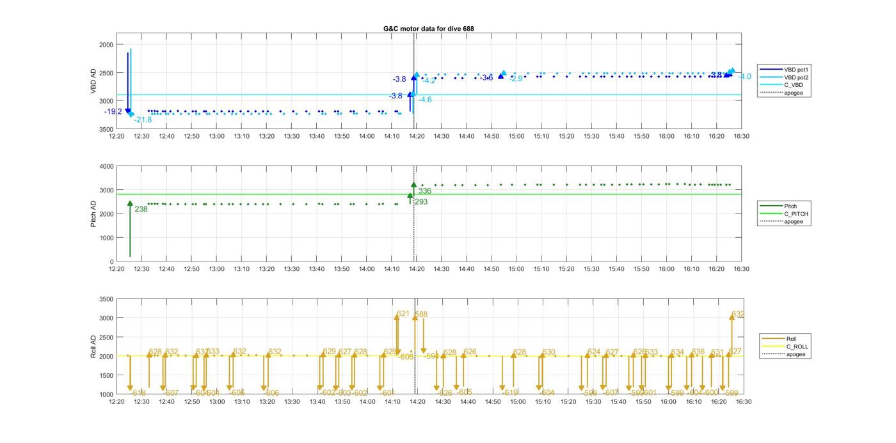Click the "-19.2" annotation in VBD plot
Image resolution: width=896 pixels, height=443 pixels.
click(113, 111)
